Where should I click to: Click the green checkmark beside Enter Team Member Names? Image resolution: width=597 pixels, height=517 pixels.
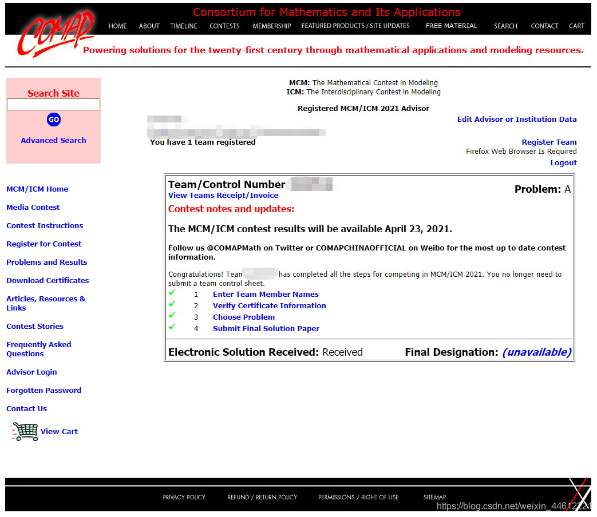click(x=172, y=293)
